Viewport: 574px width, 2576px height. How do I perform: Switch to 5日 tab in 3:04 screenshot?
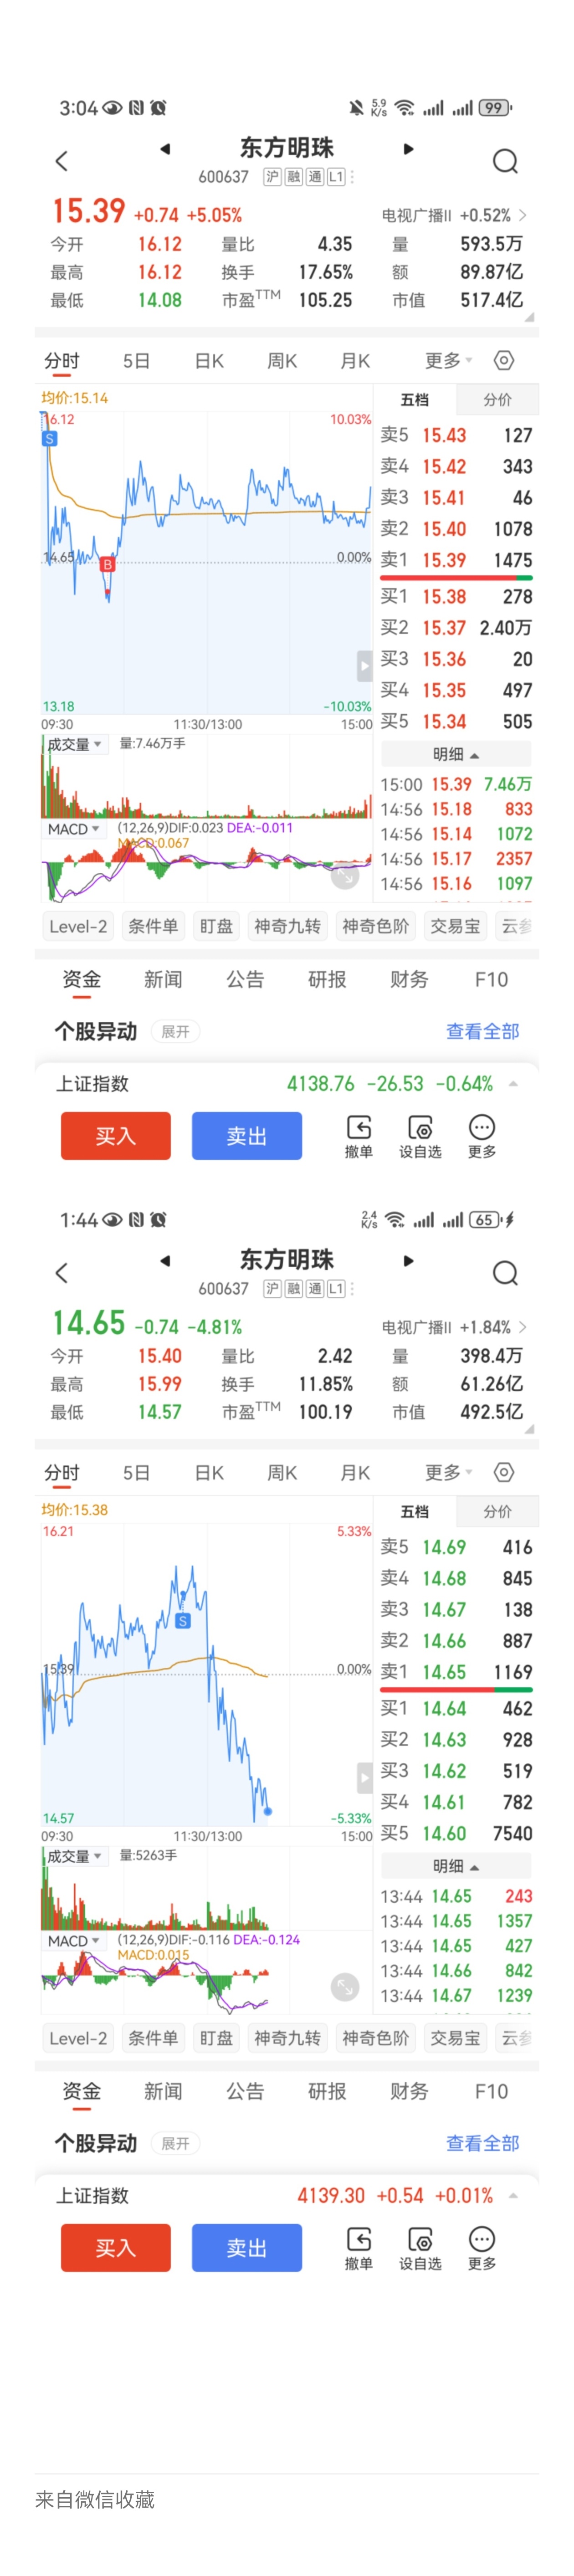pos(136,361)
